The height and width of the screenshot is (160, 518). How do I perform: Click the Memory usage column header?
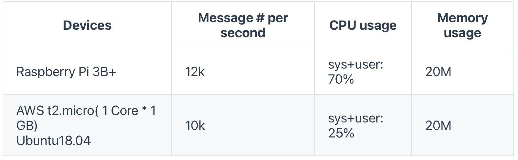462,25
